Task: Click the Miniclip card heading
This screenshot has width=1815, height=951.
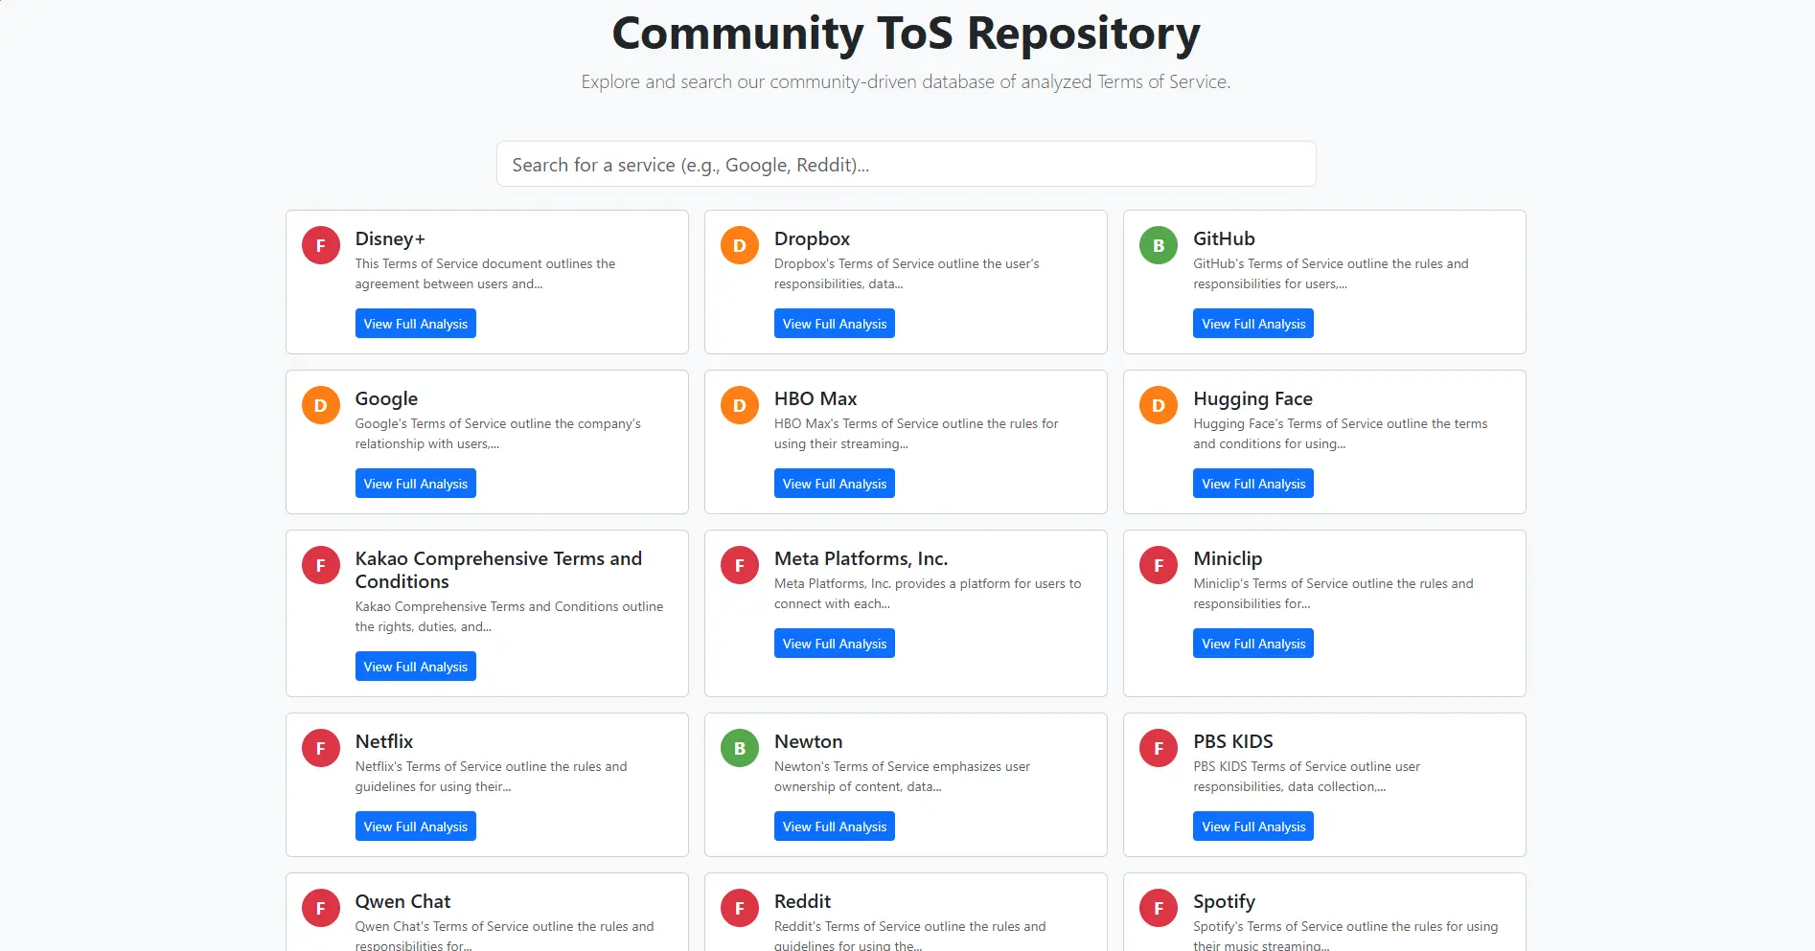Action: point(1228,558)
